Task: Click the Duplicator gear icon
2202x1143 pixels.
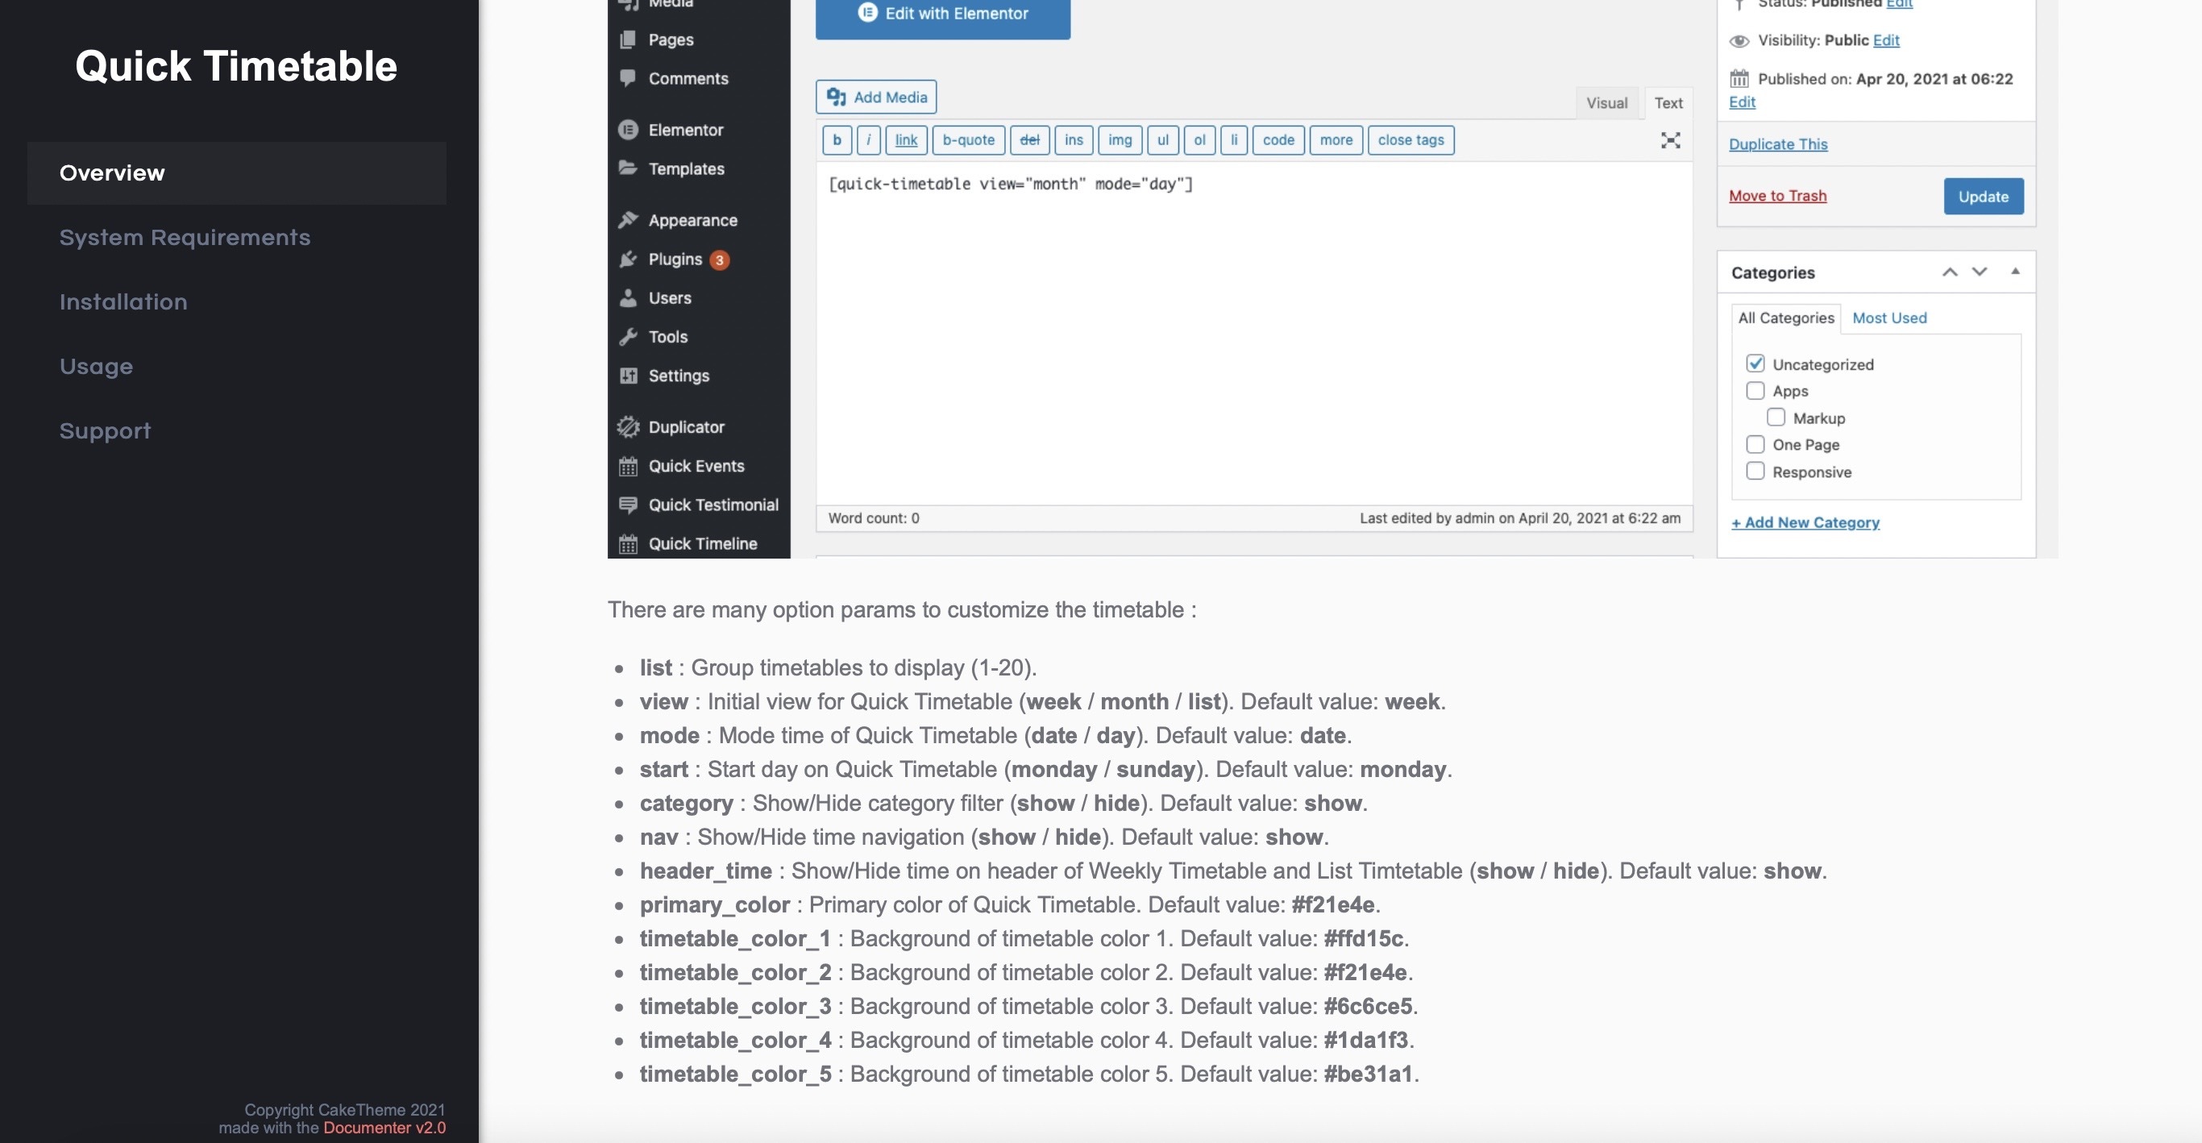Action: point(629,426)
